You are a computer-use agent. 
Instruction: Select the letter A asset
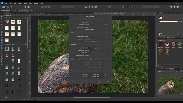(x=19, y=80)
